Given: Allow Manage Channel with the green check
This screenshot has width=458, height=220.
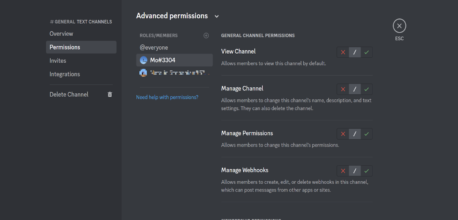Looking at the screenshot, I should (367, 89).
